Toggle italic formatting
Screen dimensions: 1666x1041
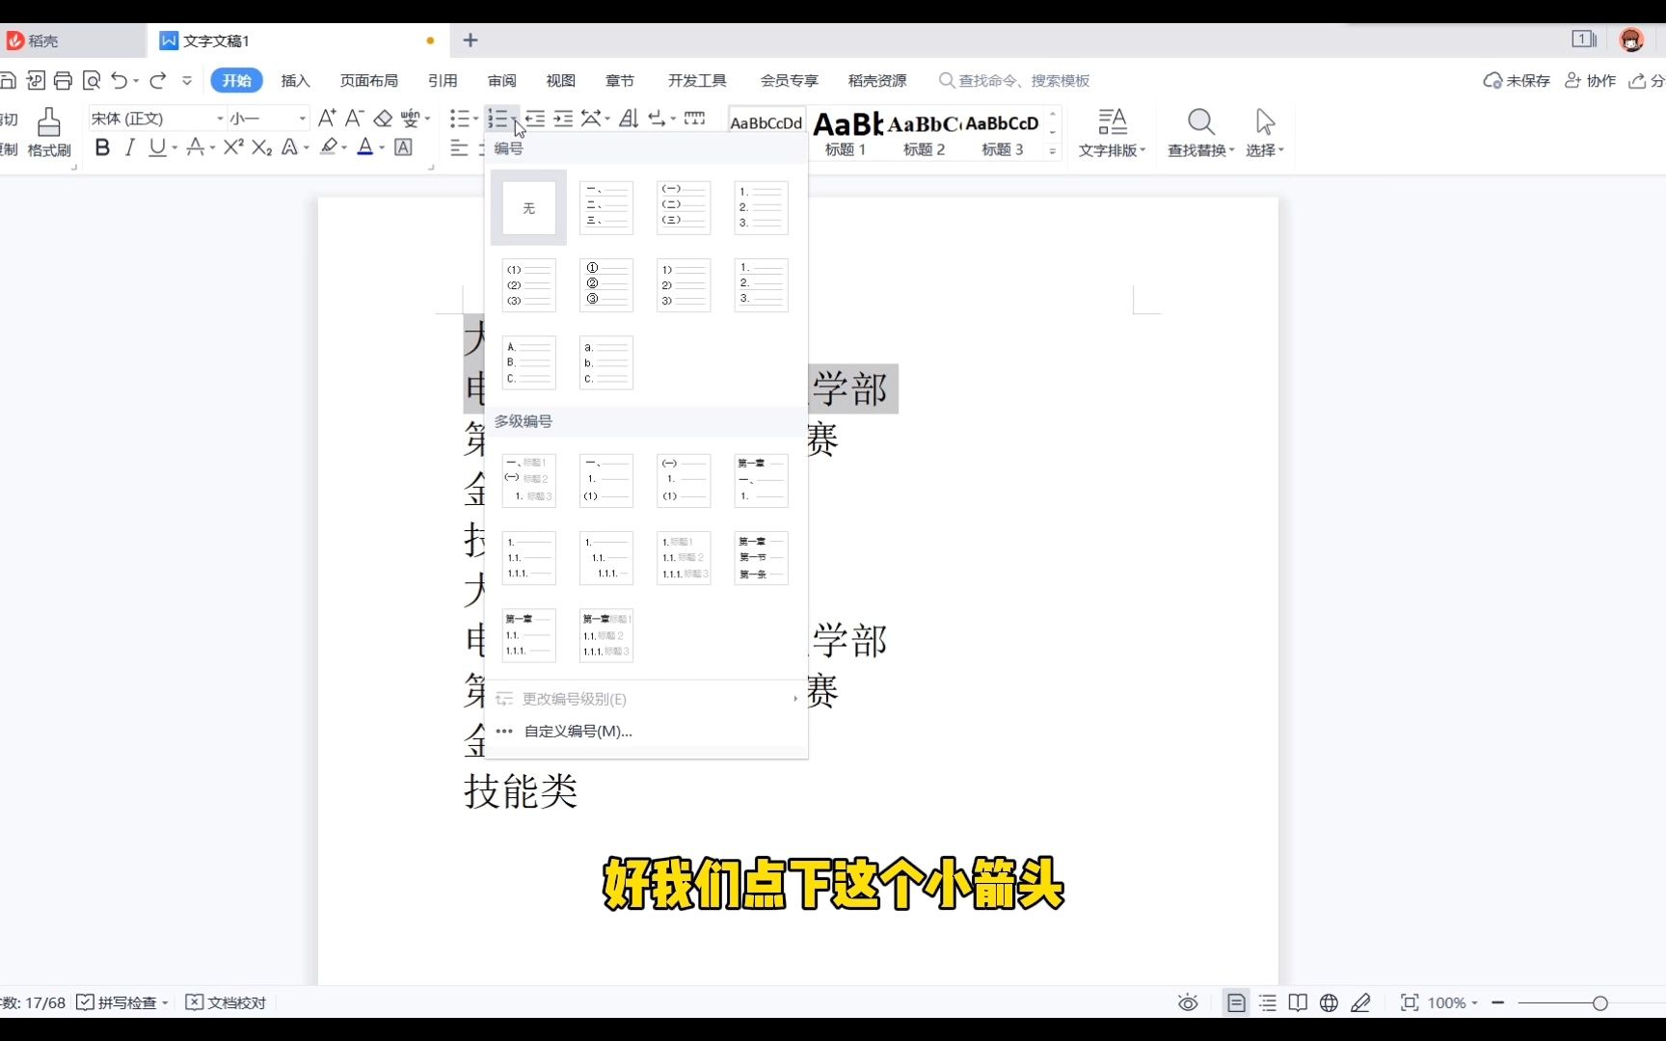pyautogui.click(x=129, y=147)
